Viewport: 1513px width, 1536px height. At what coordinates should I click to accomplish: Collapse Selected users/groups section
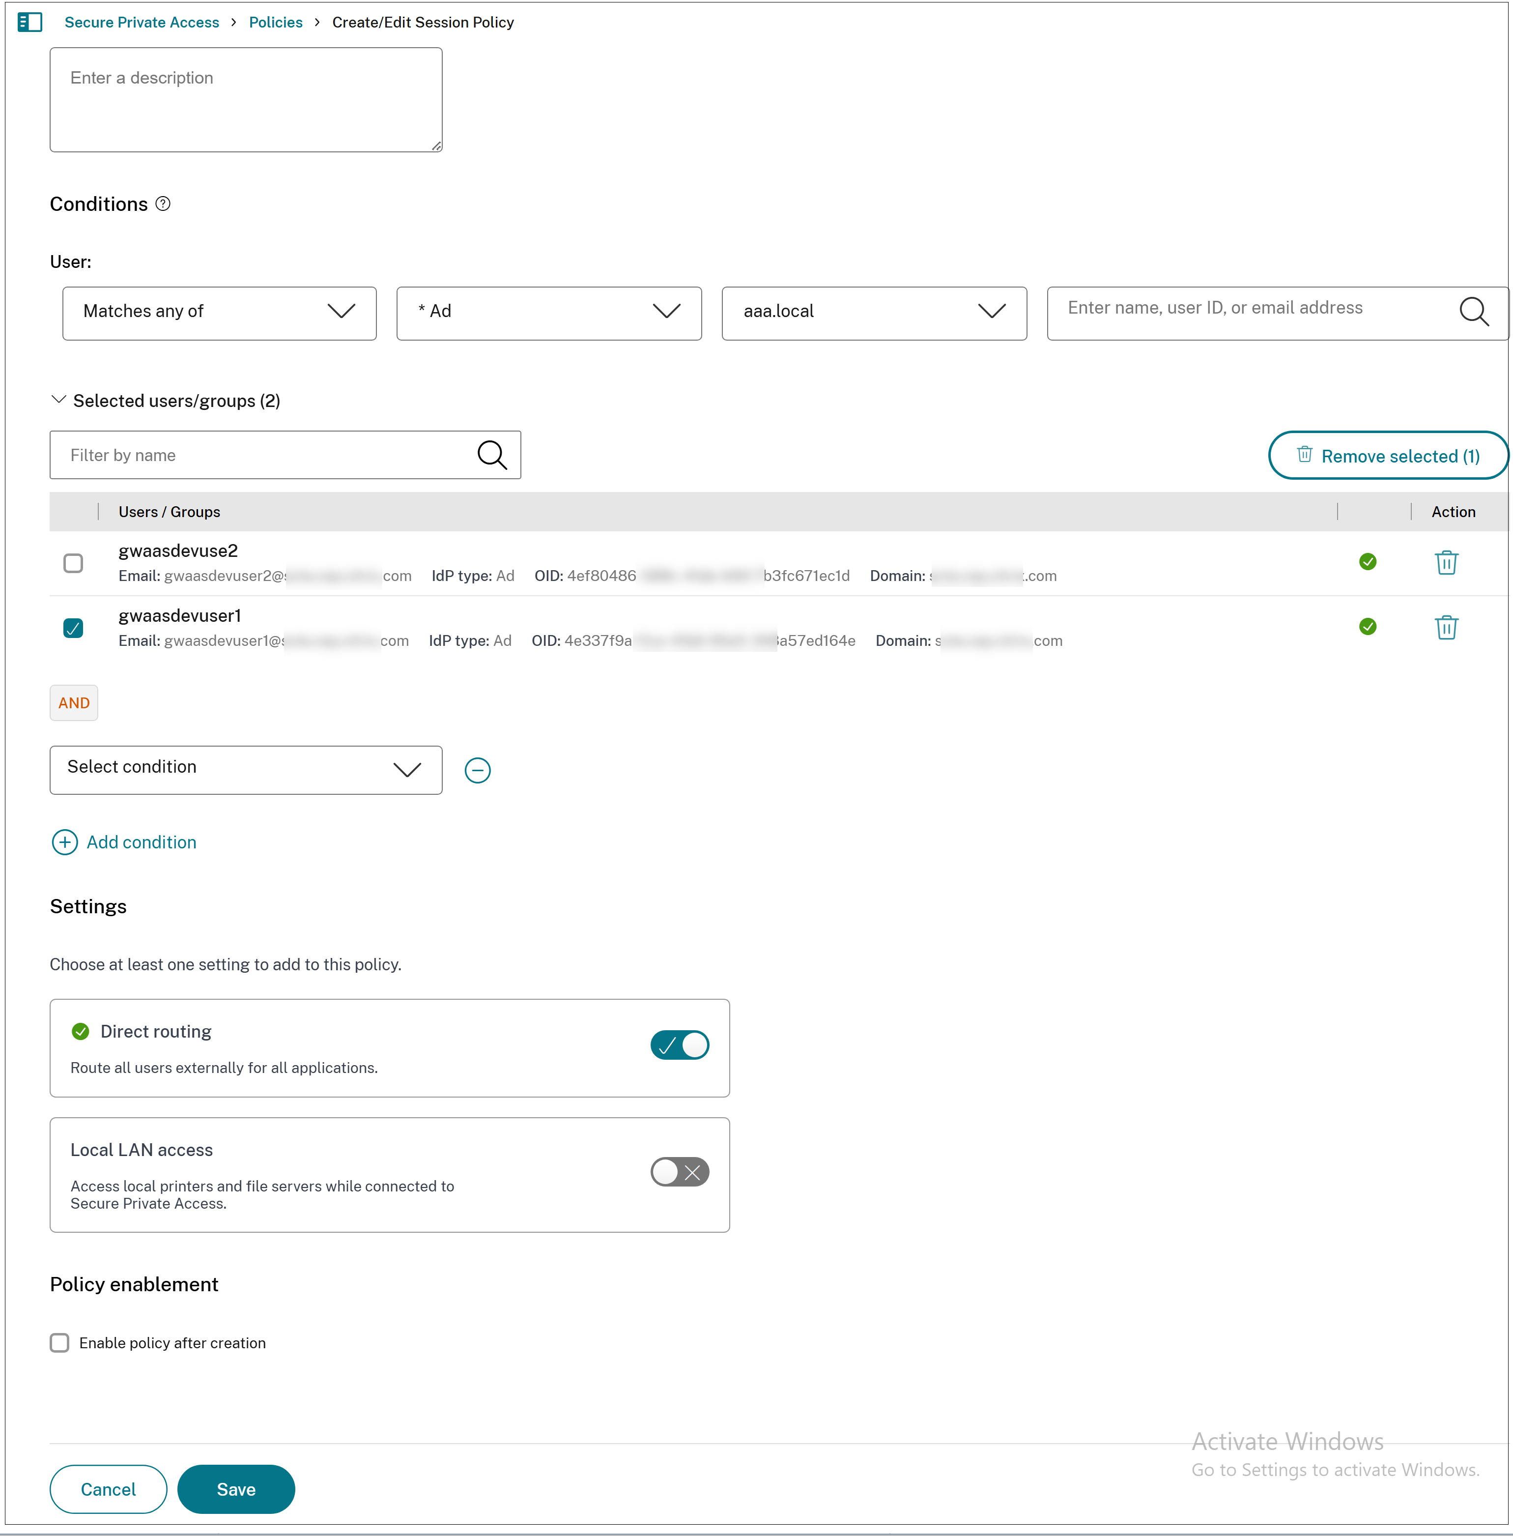(58, 400)
